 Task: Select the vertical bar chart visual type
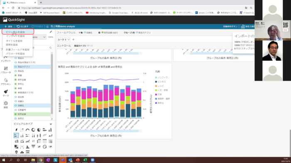pyautogui.click(x=50, y=130)
